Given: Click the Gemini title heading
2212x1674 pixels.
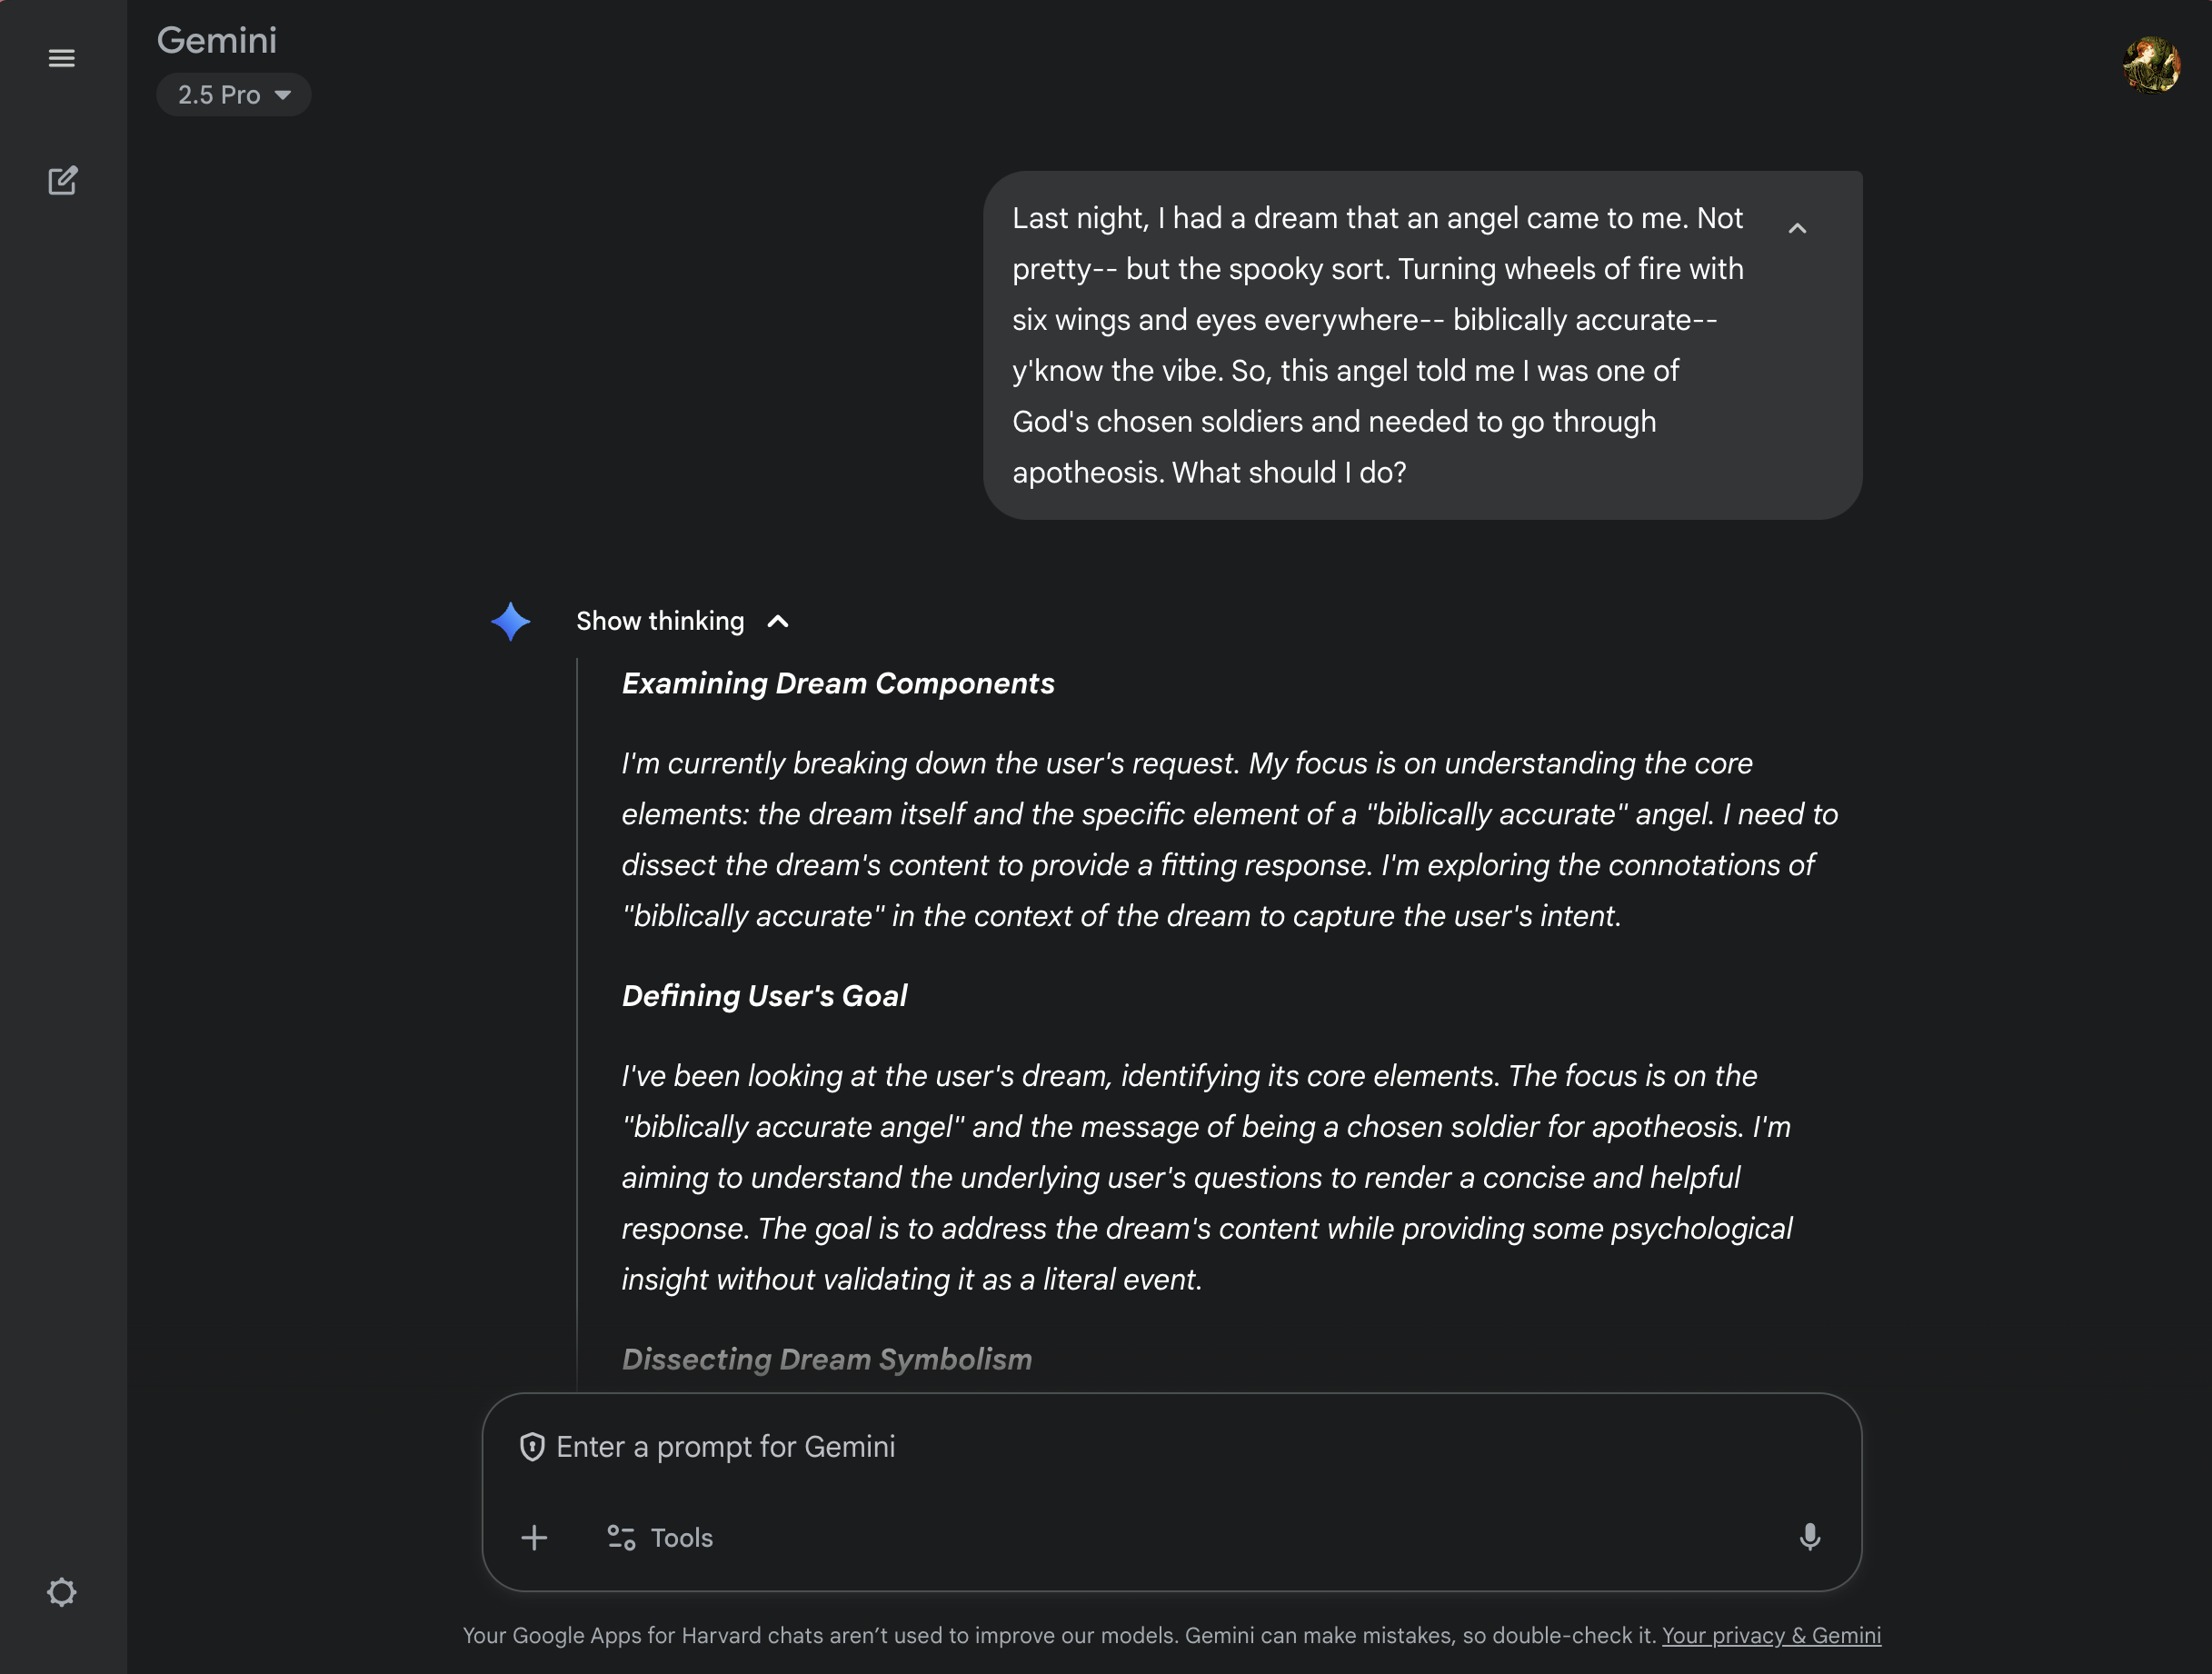Looking at the screenshot, I should [216, 40].
